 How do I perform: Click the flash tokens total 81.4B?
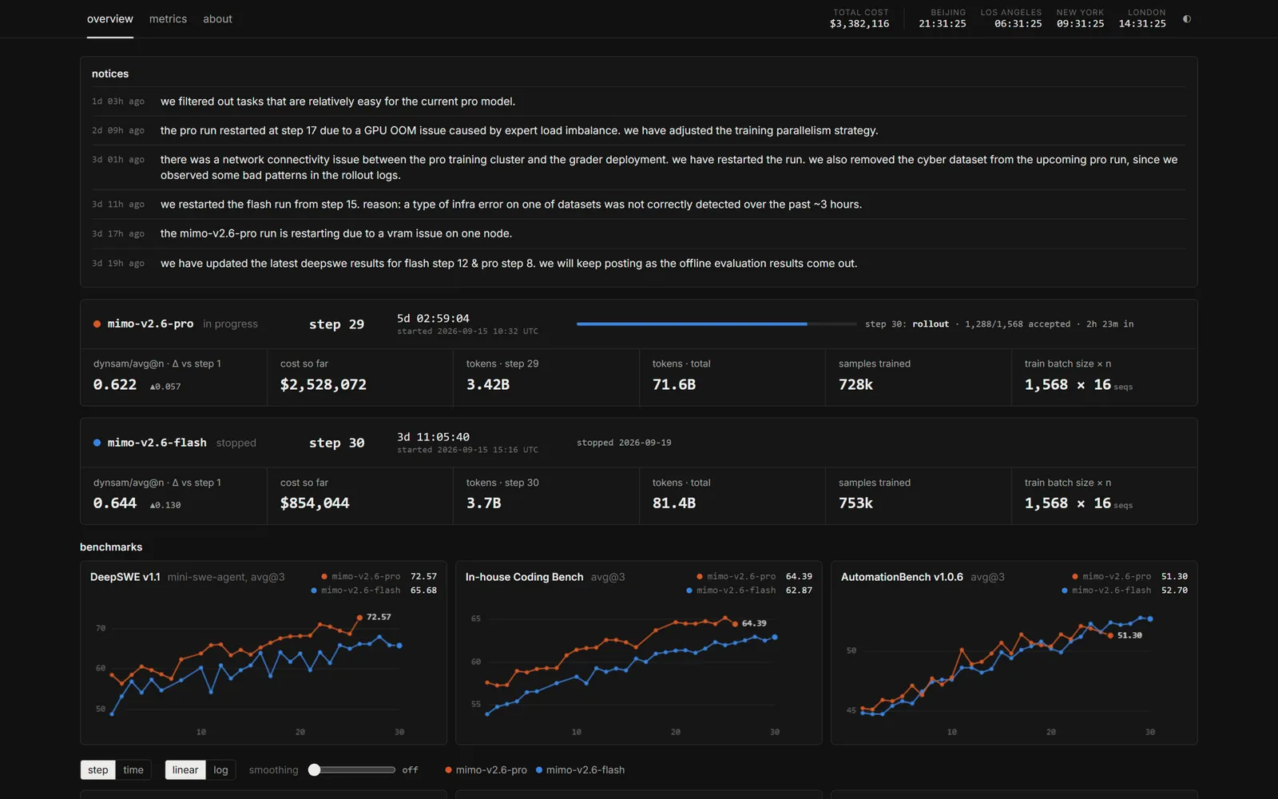click(674, 503)
